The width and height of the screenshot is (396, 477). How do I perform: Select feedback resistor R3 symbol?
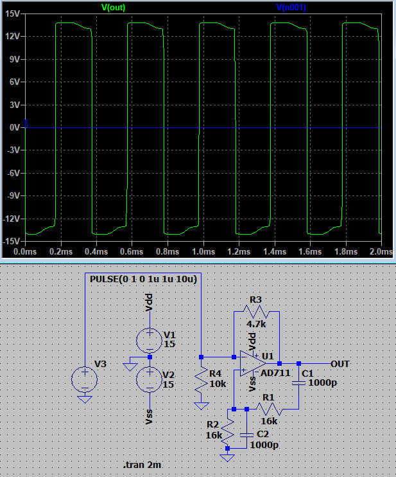click(257, 311)
